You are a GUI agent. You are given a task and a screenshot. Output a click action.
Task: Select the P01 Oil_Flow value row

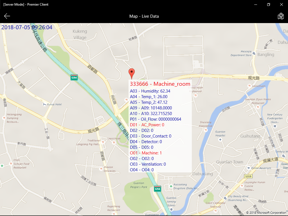pos(155,119)
